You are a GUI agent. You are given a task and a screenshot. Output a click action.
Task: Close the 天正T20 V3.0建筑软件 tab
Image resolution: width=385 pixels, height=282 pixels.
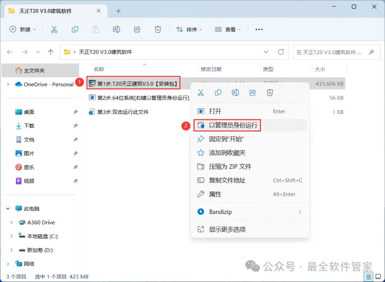[98, 11]
